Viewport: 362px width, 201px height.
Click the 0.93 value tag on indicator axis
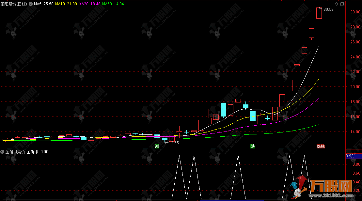pyautogui.click(x=350, y=156)
